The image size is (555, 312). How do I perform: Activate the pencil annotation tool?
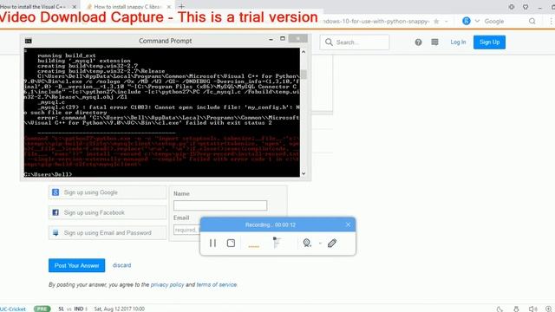(x=332, y=243)
